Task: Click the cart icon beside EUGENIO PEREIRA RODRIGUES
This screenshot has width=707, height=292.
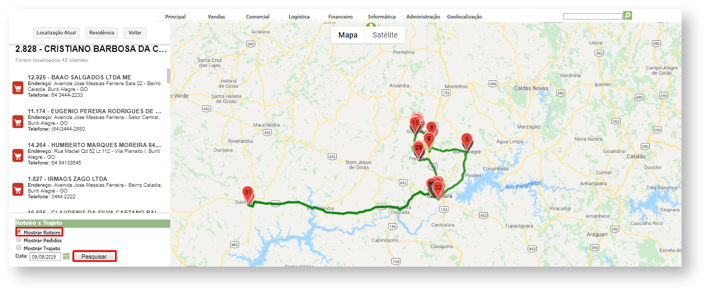Action: point(18,122)
